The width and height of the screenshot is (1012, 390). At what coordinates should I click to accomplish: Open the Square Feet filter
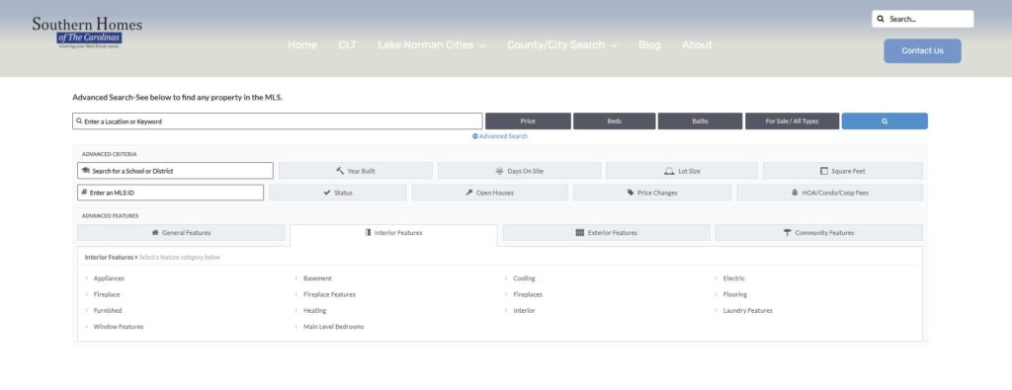pyautogui.click(x=843, y=171)
